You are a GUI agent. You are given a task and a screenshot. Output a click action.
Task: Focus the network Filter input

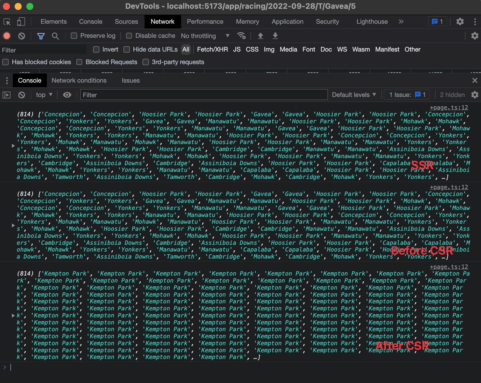pos(43,50)
